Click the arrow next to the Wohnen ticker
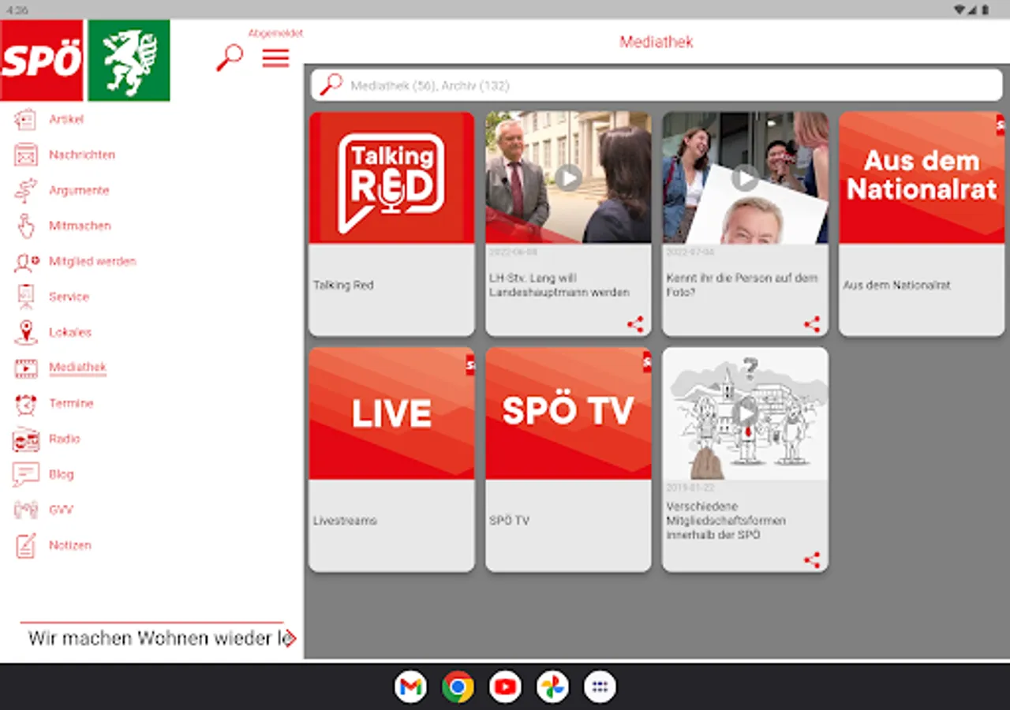This screenshot has width=1010, height=710. pos(290,638)
